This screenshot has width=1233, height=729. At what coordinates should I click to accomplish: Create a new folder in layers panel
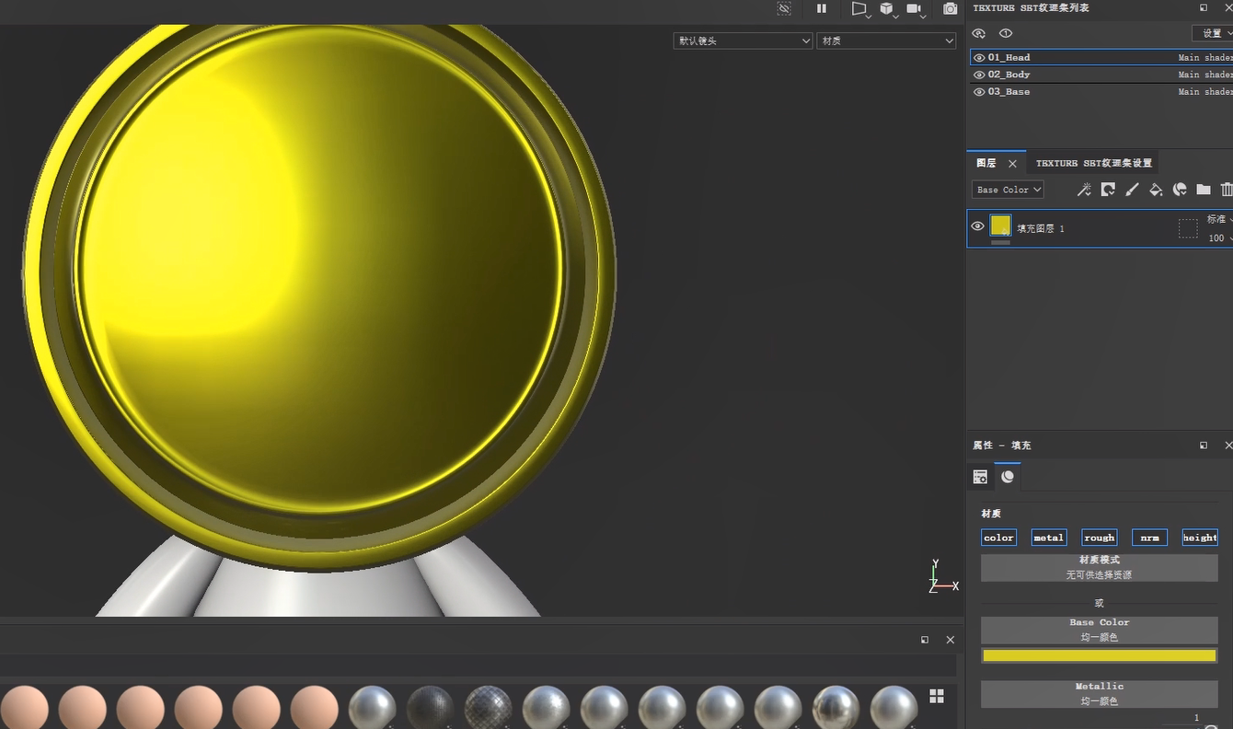click(1204, 190)
